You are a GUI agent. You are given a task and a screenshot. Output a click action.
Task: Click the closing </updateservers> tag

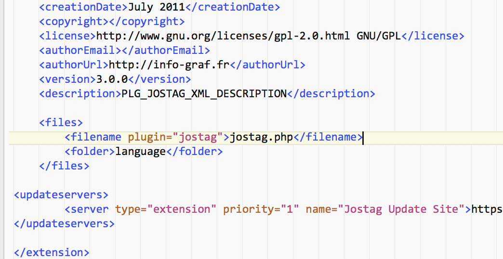(64, 223)
